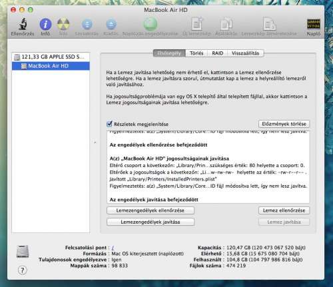Image resolution: width=333 pixels, height=287 pixels.
Task: Click the drive icon beside Felcsatolási pont
Action: coord(23,251)
